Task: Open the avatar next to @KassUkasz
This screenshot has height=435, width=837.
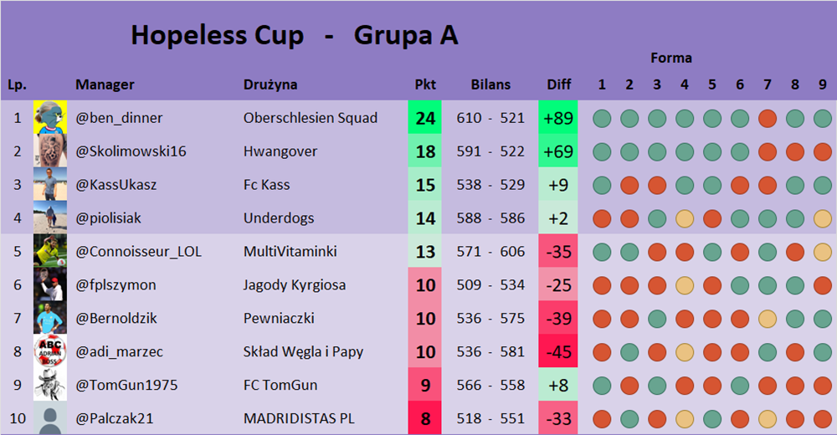Action: [x=50, y=185]
